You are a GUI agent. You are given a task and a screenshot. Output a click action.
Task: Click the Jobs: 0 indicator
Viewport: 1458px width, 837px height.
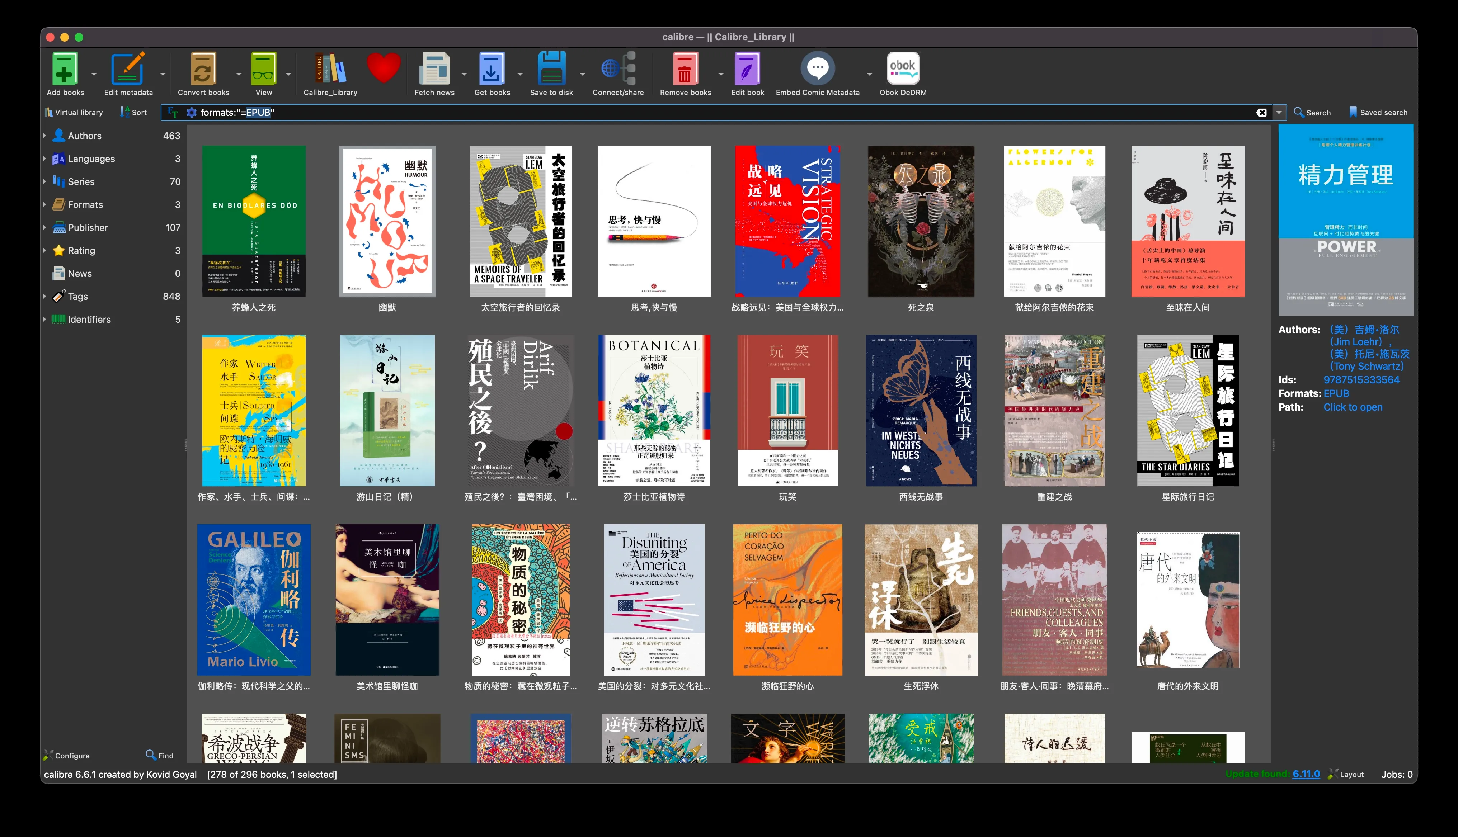point(1397,774)
